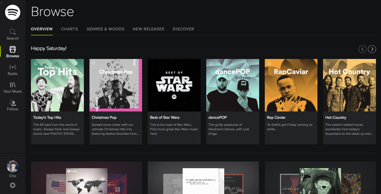Show previous playlists with left arrow
The width and height of the screenshot is (381, 194).
click(363, 49)
